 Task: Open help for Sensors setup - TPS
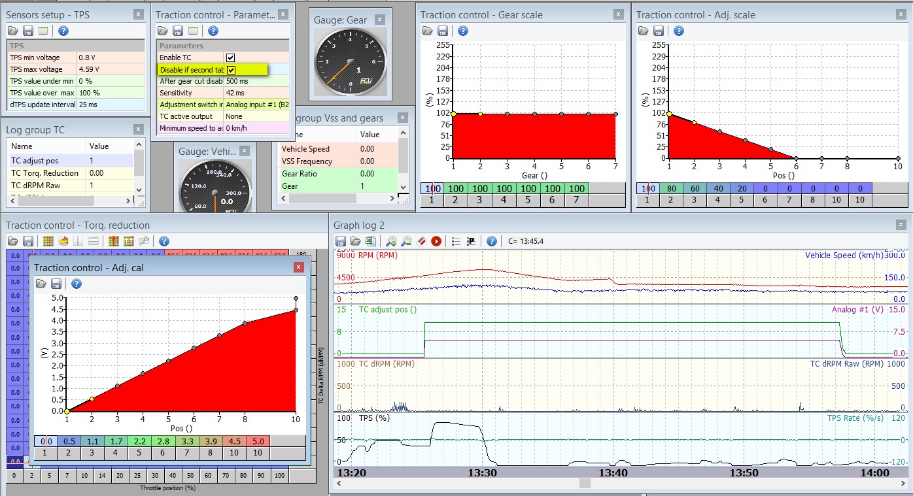click(x=63, y=31)
